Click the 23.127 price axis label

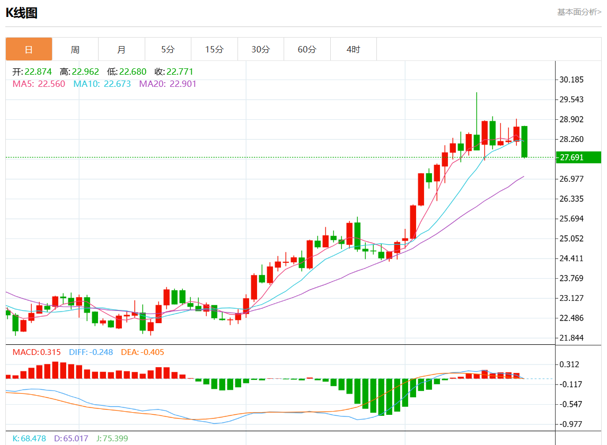tap(571, 298)
